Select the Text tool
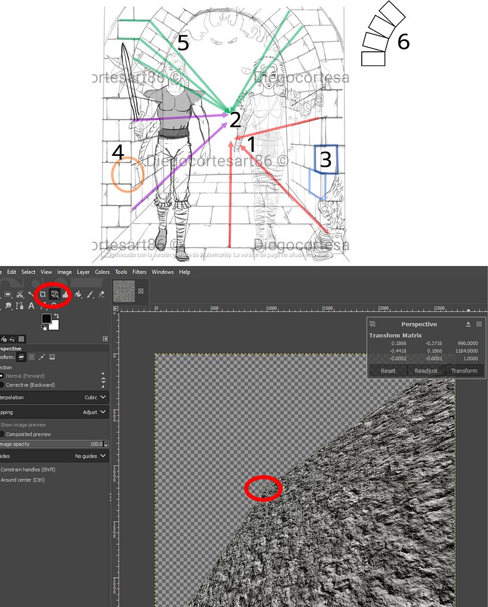488x607 pixels. point(32,306)
